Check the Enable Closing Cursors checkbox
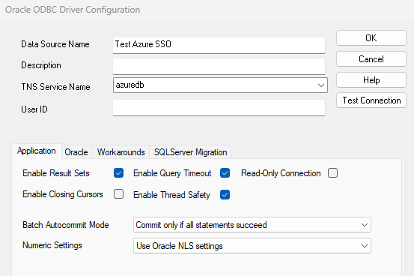This screenshot has height=276, width=414. point(118,194)
